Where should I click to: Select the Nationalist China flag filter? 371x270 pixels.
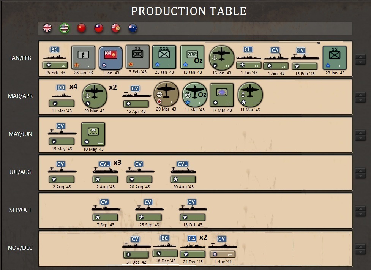click(x=99, y=28)
